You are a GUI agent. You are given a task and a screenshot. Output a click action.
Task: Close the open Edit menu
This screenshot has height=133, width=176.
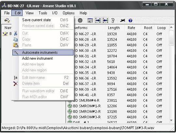[17, 13]
